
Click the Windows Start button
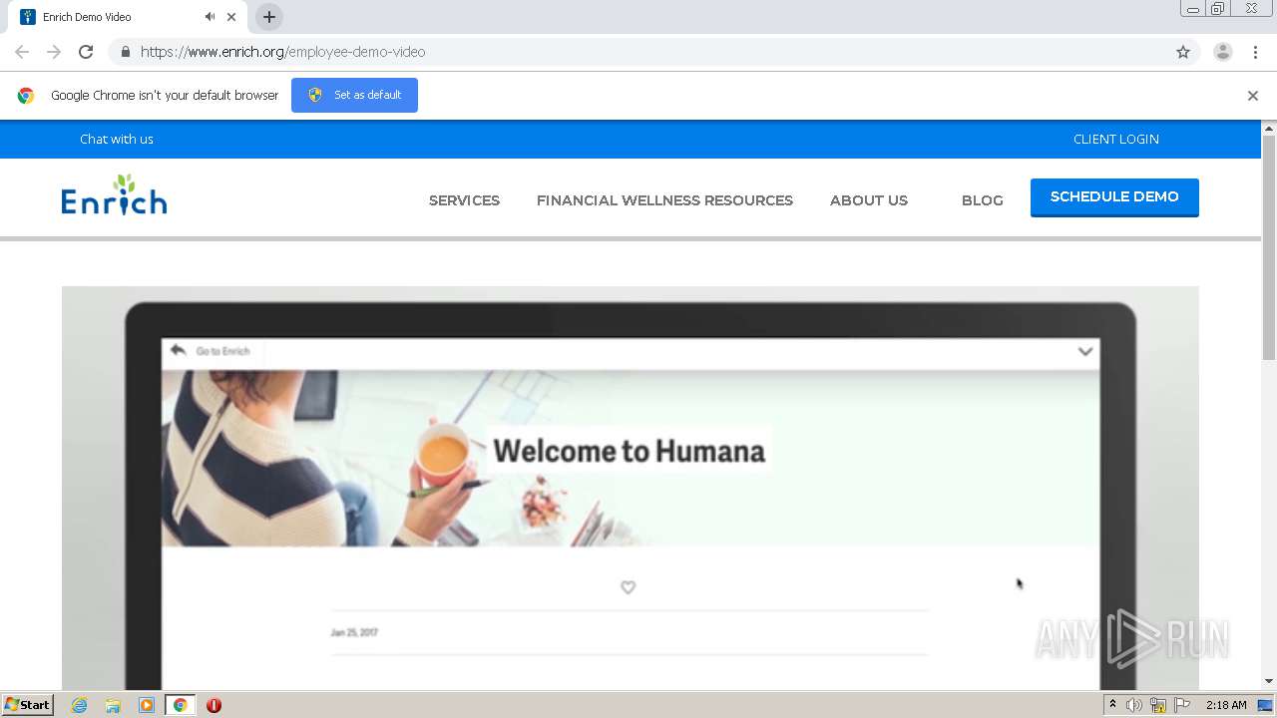27,704
